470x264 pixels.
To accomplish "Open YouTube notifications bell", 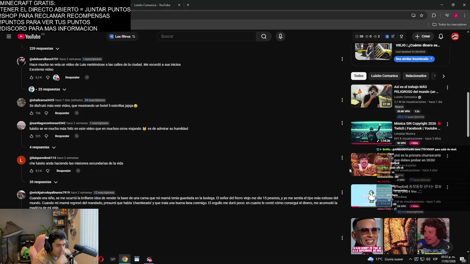I will pyautogui.click(x=441, y=36).
